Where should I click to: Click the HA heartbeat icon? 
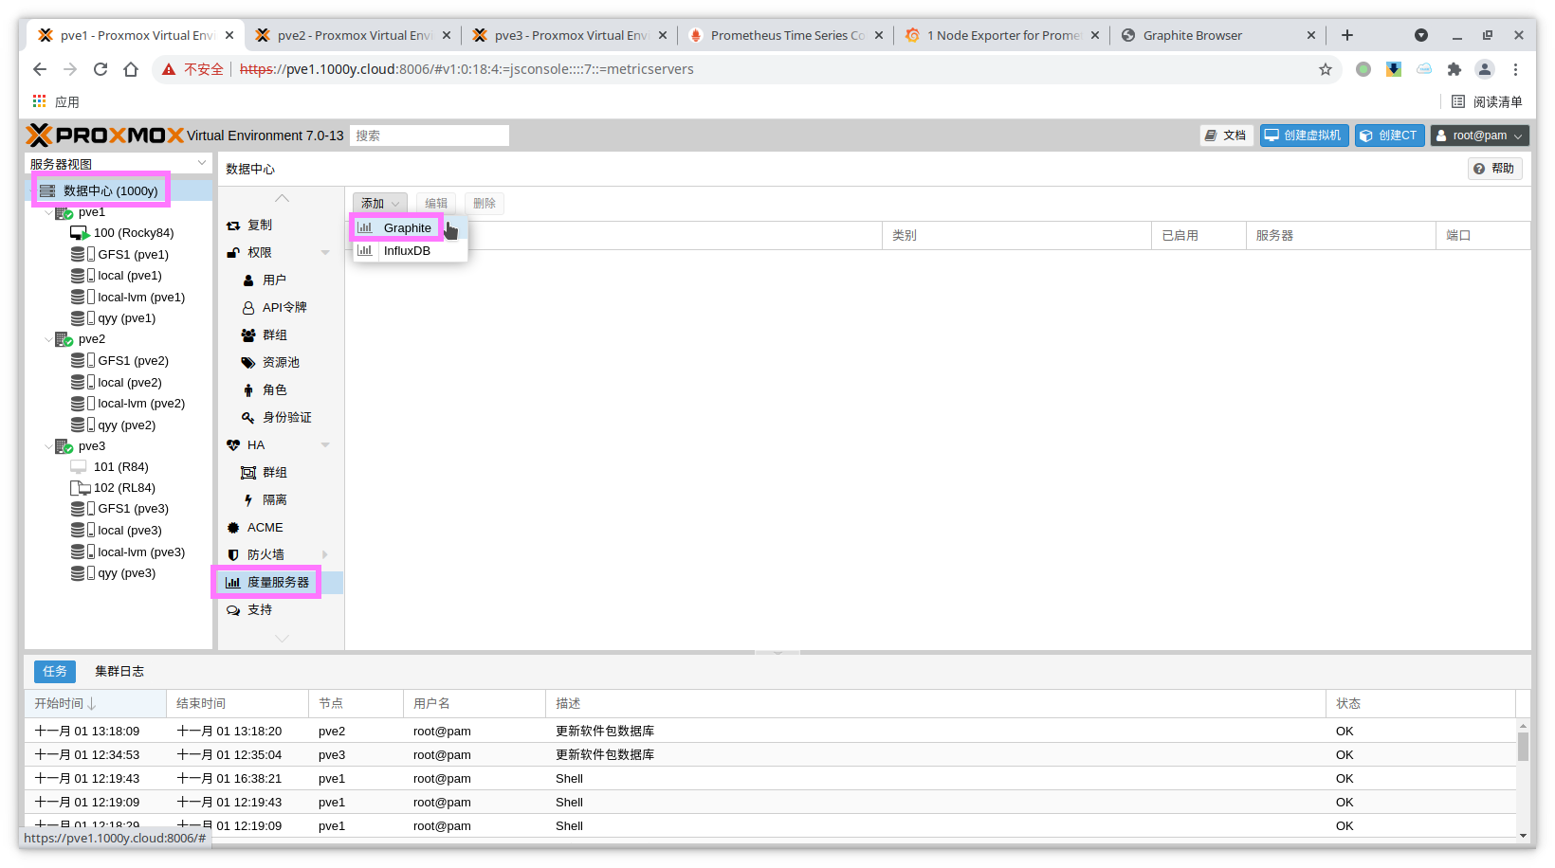click(x=233, y=445)
